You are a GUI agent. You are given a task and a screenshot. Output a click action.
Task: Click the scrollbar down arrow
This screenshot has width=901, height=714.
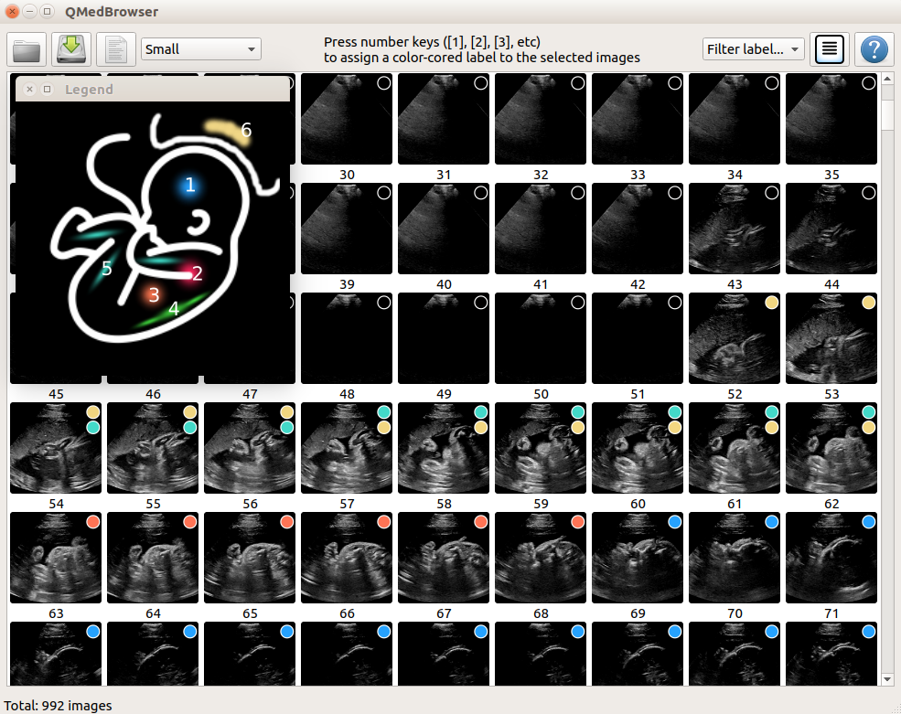pos(887,679)
